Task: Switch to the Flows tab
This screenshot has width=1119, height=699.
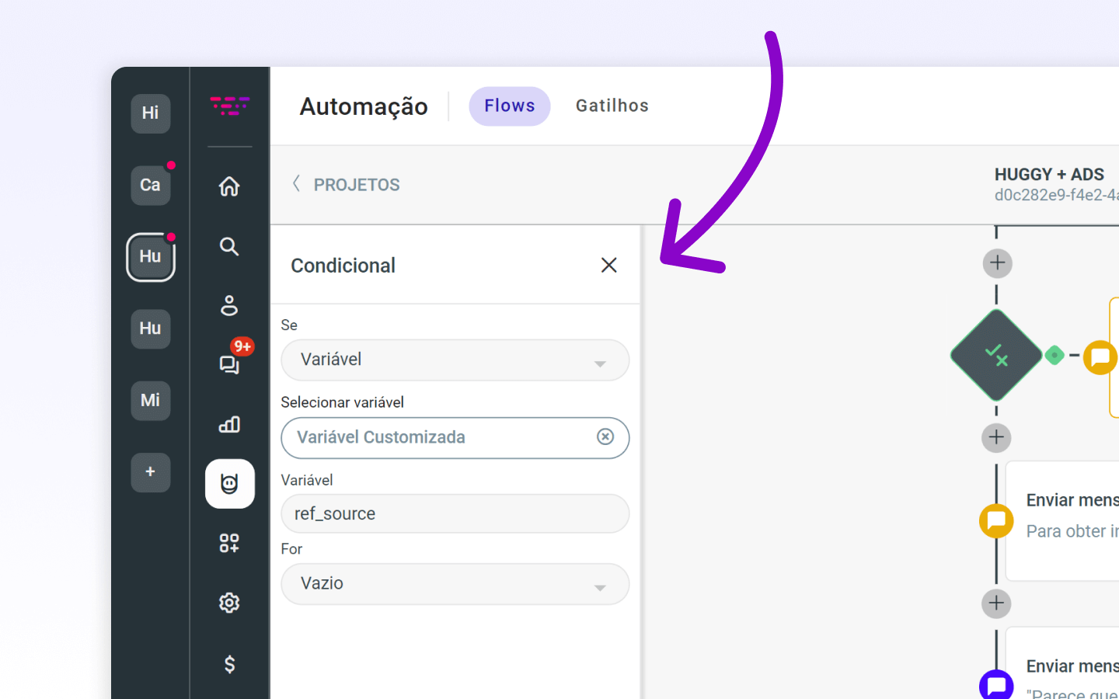Action: (510, 106)
